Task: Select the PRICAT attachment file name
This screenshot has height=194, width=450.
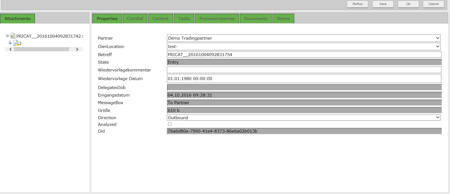Action: click(x=49, y=36)
